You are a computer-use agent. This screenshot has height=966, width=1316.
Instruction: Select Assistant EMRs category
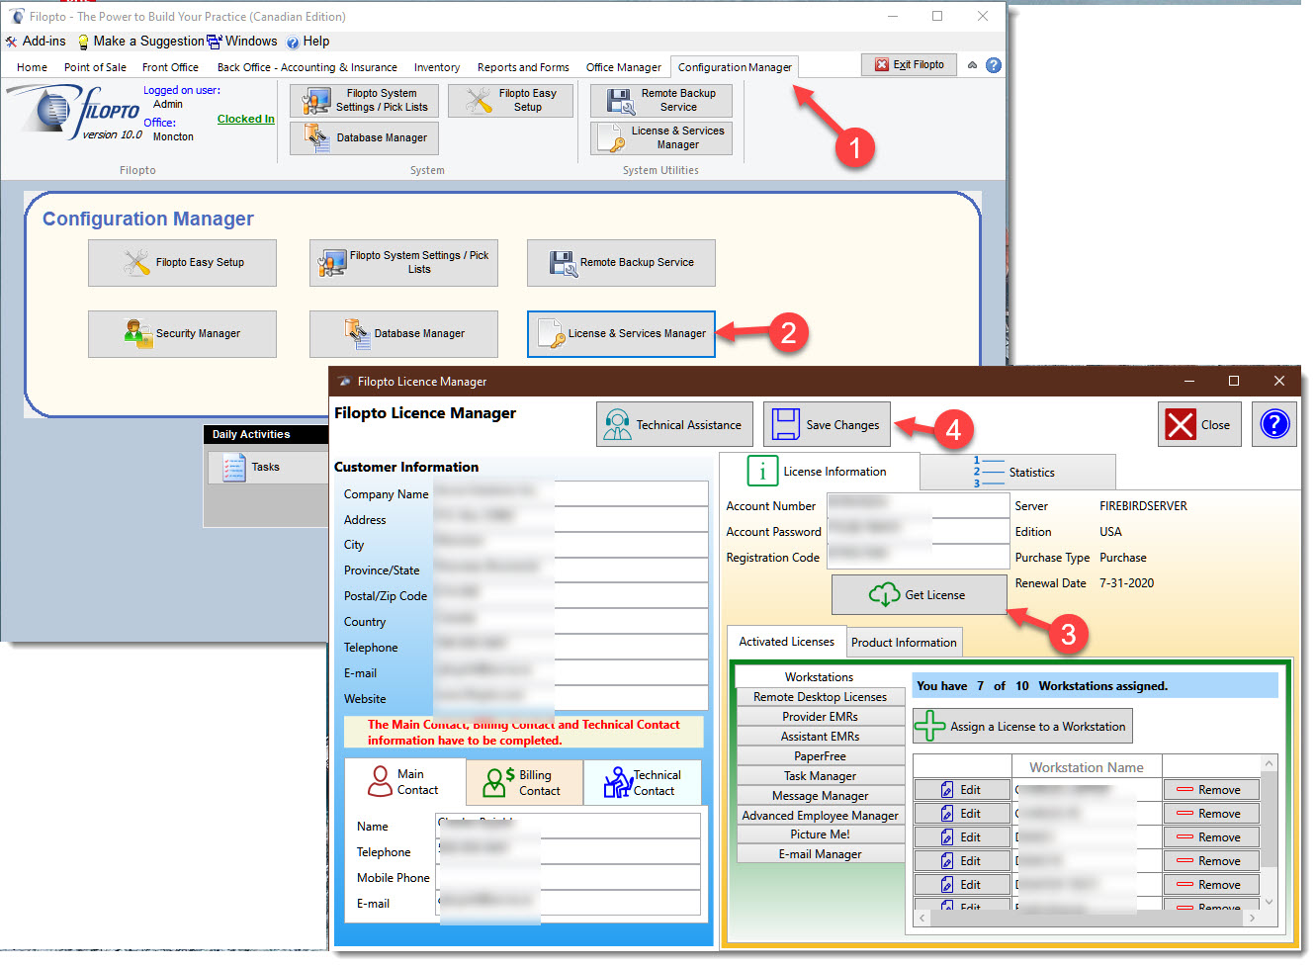pos(820,737)
